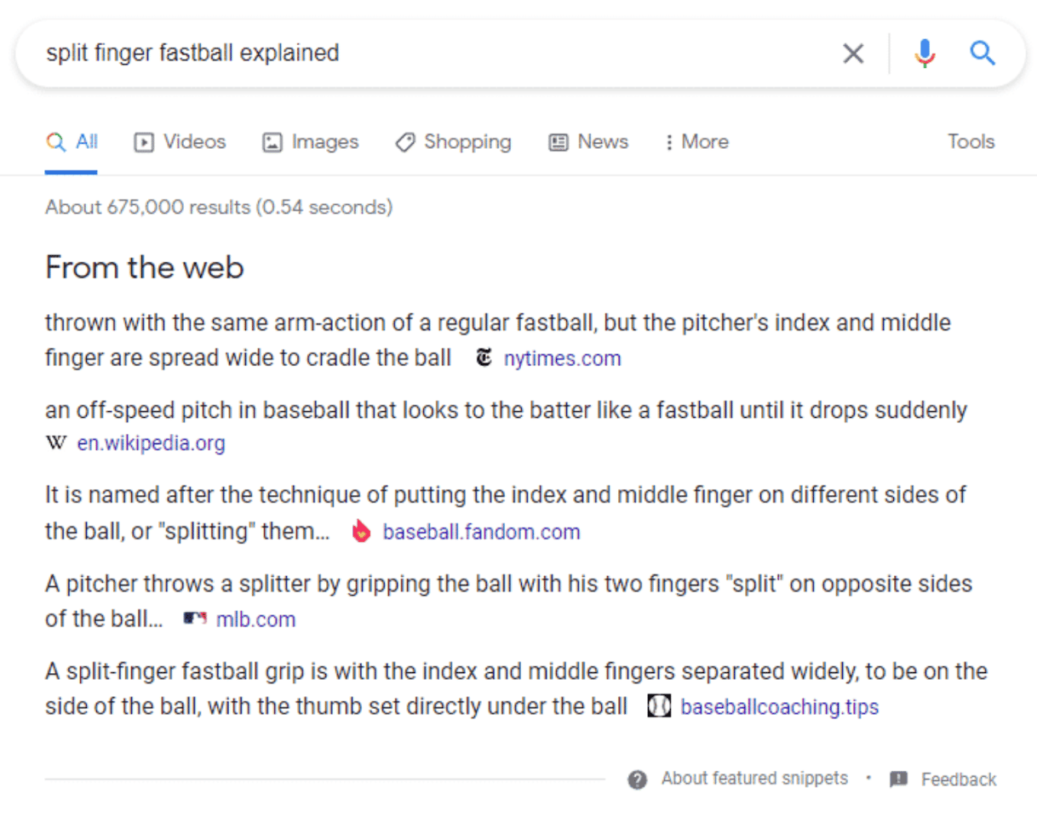The width and height of the screenshot is (1037, 822).
Task: Click the featured snippets question mark icon
Action: click(637, 779)
